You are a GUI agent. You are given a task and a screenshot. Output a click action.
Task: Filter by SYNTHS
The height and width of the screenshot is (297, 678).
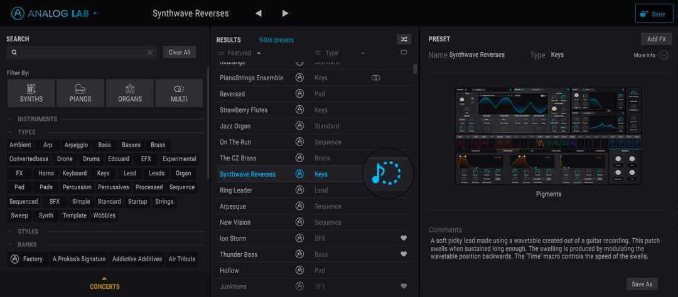point(31,93)
